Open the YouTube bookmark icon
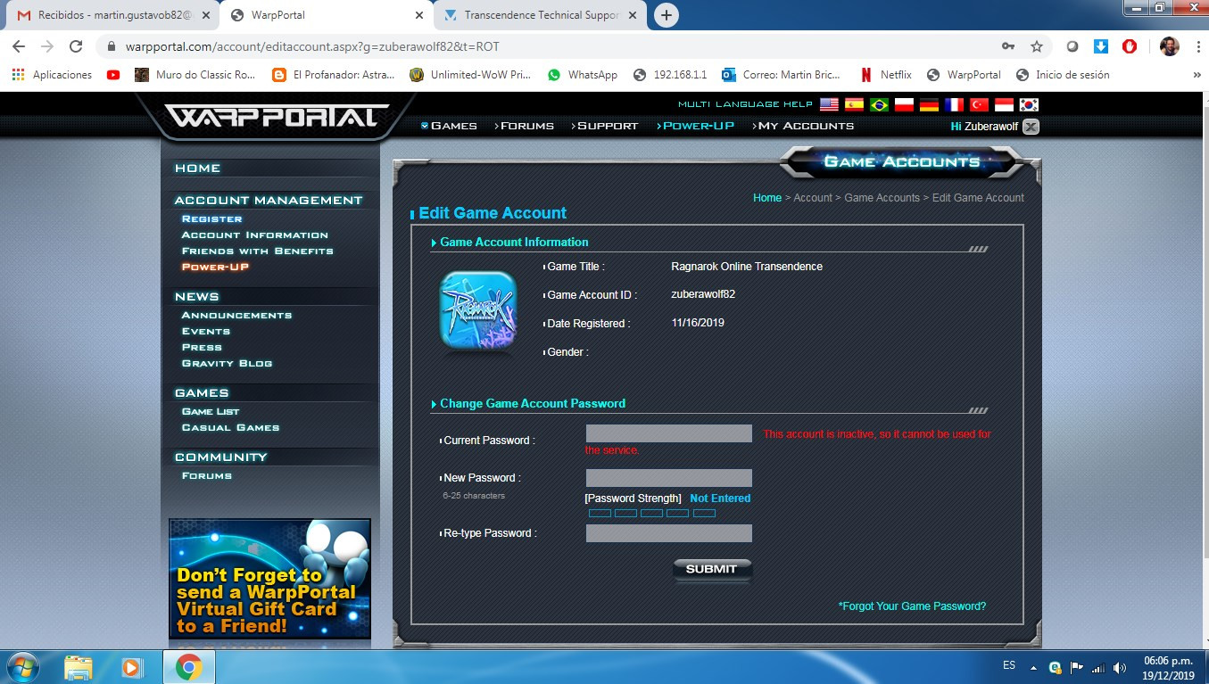 click(113, 75)
